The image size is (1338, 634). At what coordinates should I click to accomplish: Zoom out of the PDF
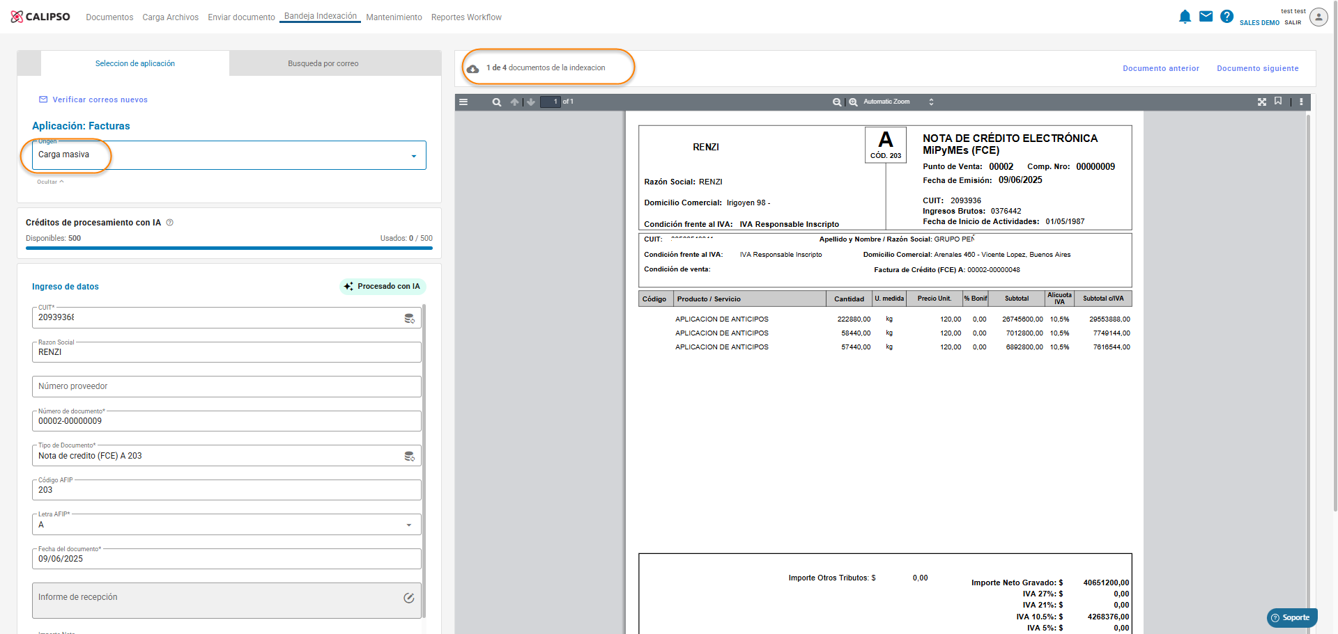point(836,102)
